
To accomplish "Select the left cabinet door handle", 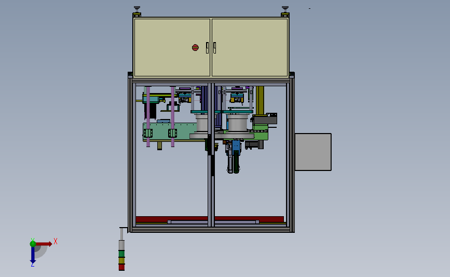I will tap(207, 48).
